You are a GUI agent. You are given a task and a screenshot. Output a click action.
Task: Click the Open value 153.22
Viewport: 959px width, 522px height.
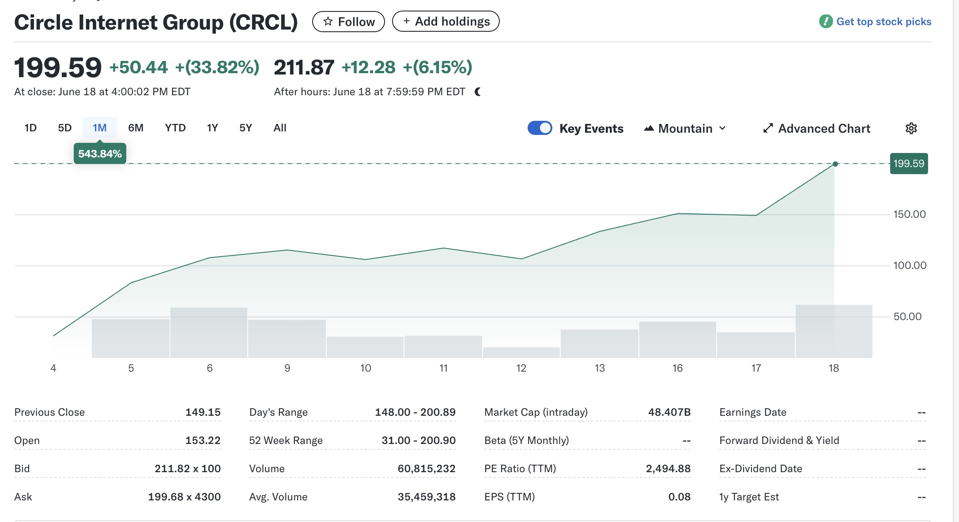point(203,440)
